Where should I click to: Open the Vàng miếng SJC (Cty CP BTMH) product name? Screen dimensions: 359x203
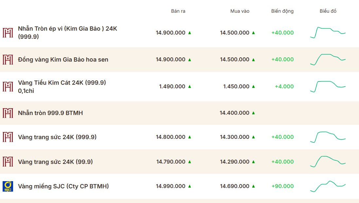point(63,186)
